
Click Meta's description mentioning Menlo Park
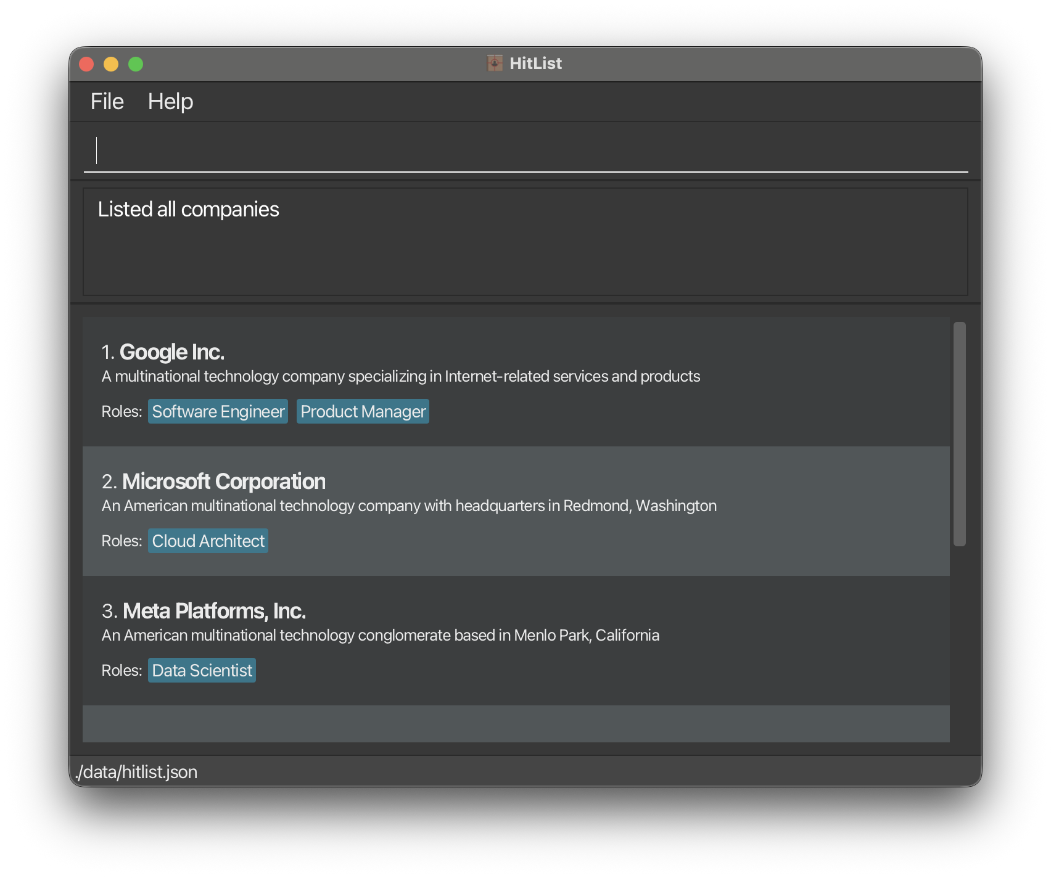click(381, 635)
